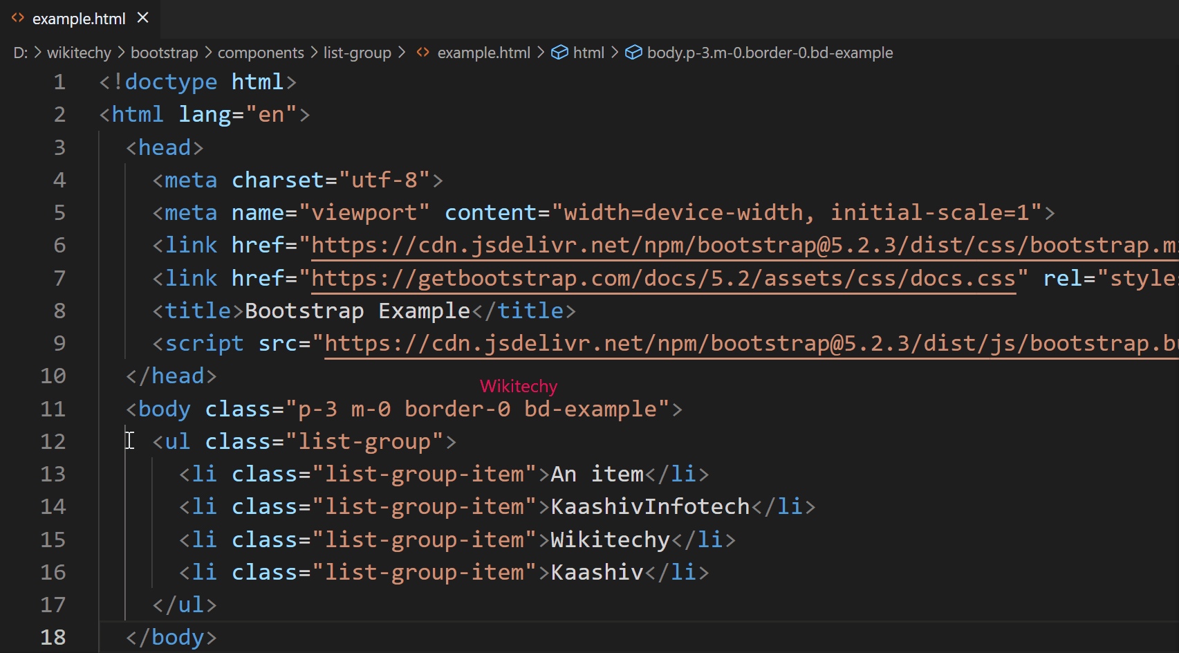Click the body.p-3.m-0 breadcrumb item

[770, 53]
